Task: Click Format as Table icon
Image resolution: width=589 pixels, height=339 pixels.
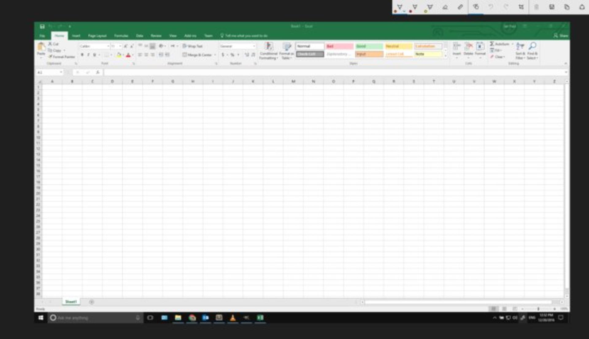Action: pos(287,47)
